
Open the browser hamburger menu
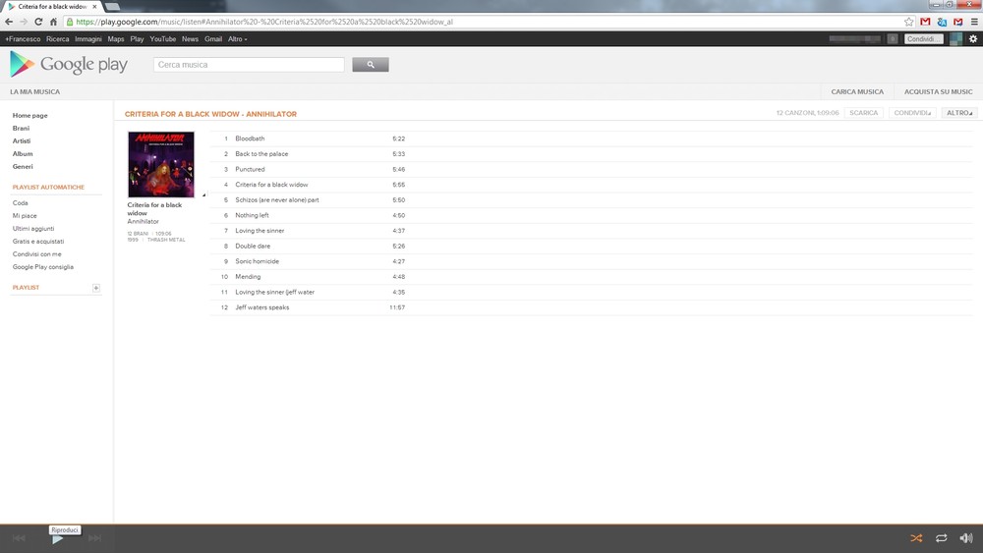point(973,22)
